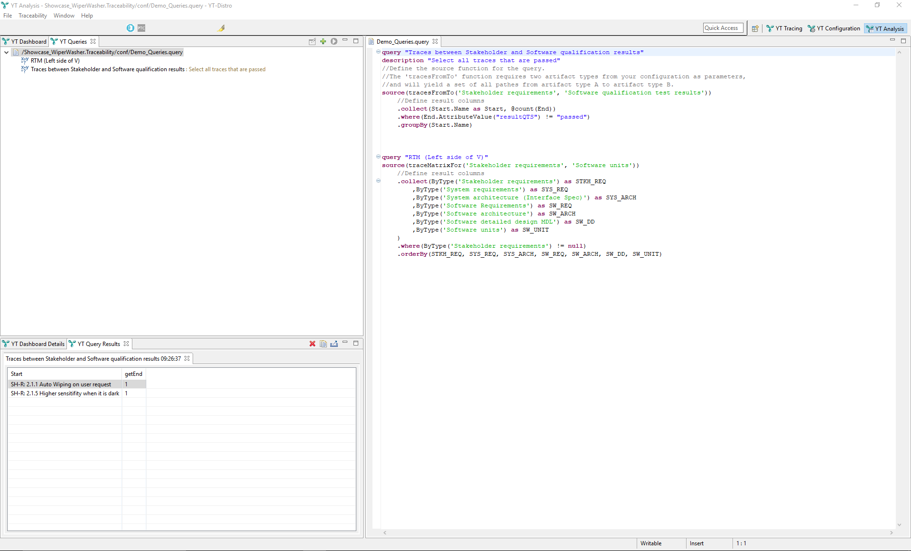Screen dimensions: 911x551
Task: Click the gray PTC toolbar icon
Action: tap(141, 28)
